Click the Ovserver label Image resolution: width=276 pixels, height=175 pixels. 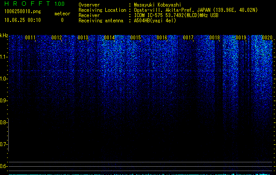pos(89,5)
